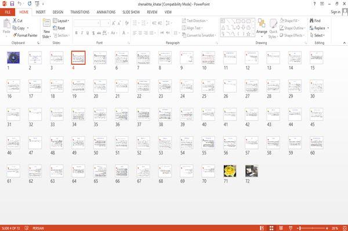Screen dimensions: 348x231
Task: Click the Cut scissors icon
Action: click(14, 21)
